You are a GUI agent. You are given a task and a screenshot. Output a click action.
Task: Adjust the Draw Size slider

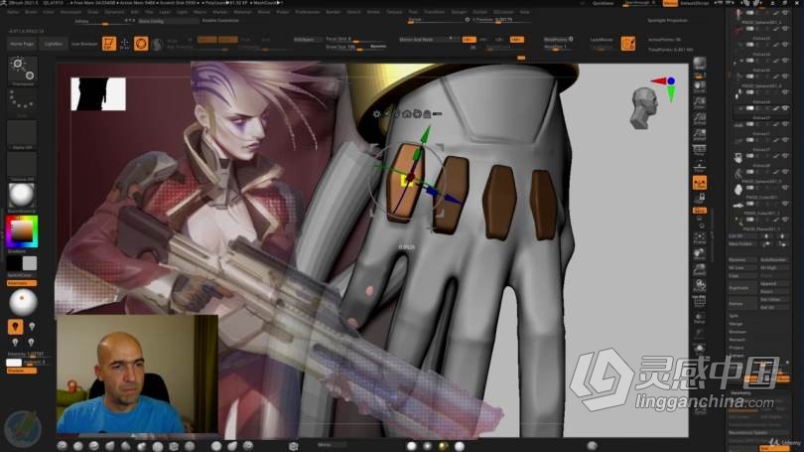tap(355, 48)
